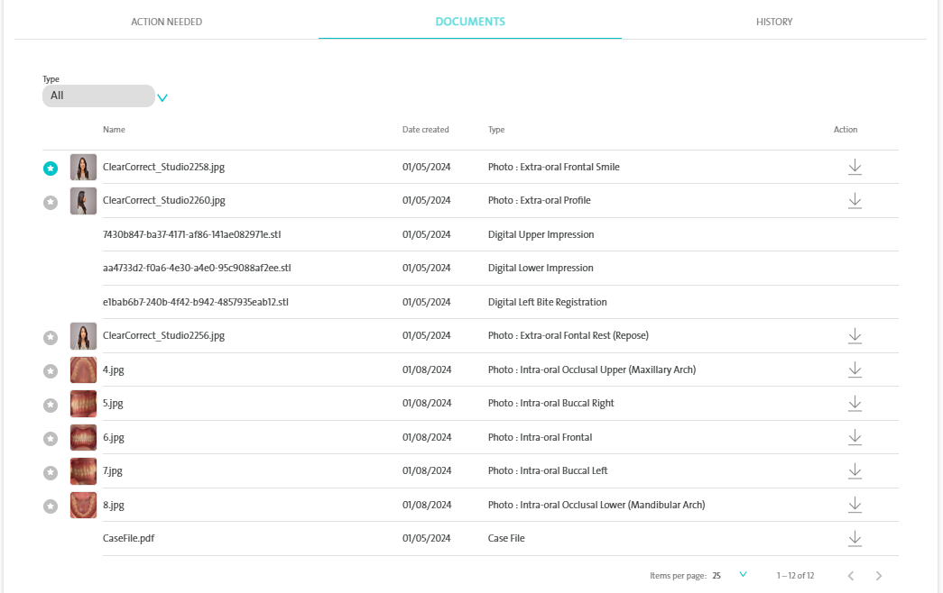943x593 pixels.
Task: Select file aa4733d2-f0a6-4e30-a4e0-95c9088af2ee.stl
Action: point(197,268)
